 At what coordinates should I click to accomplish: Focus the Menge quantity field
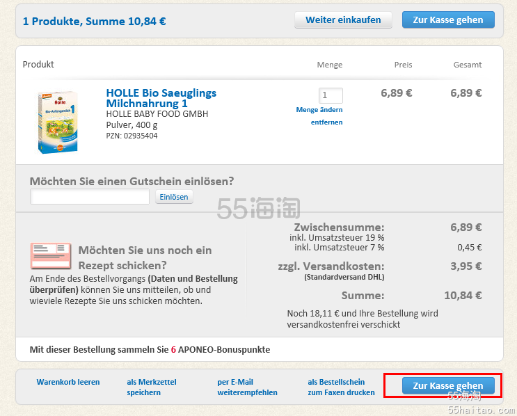pos(331,96)
